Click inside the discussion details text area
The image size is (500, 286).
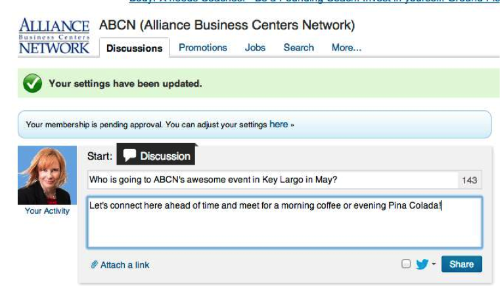point(284,226)
